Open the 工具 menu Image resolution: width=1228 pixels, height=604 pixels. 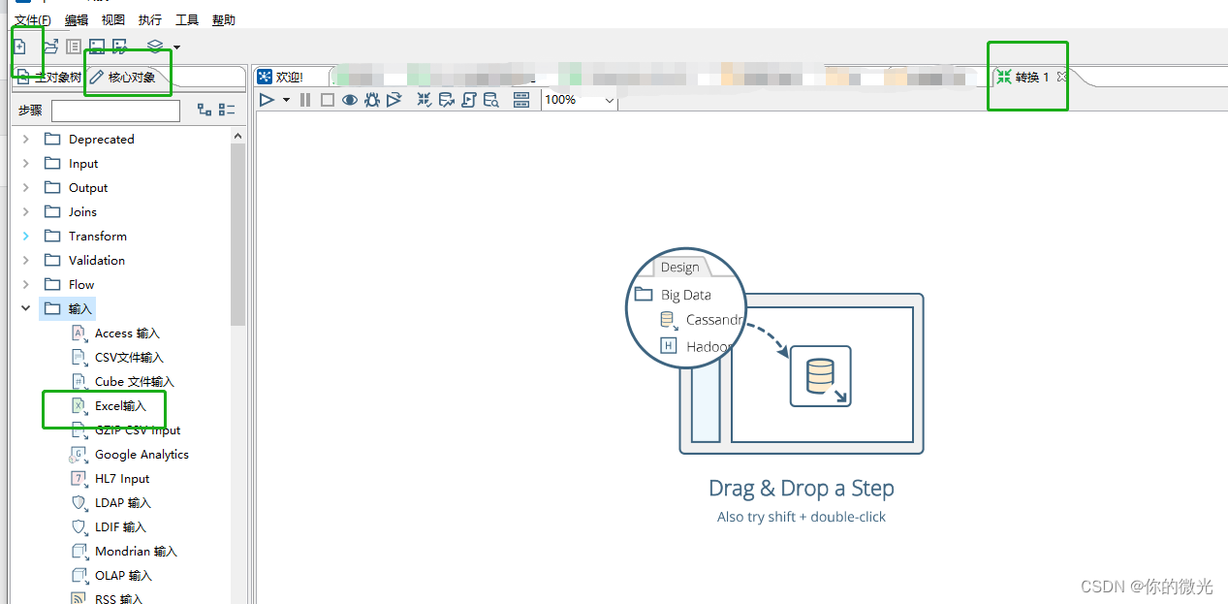tap(187, 20)
